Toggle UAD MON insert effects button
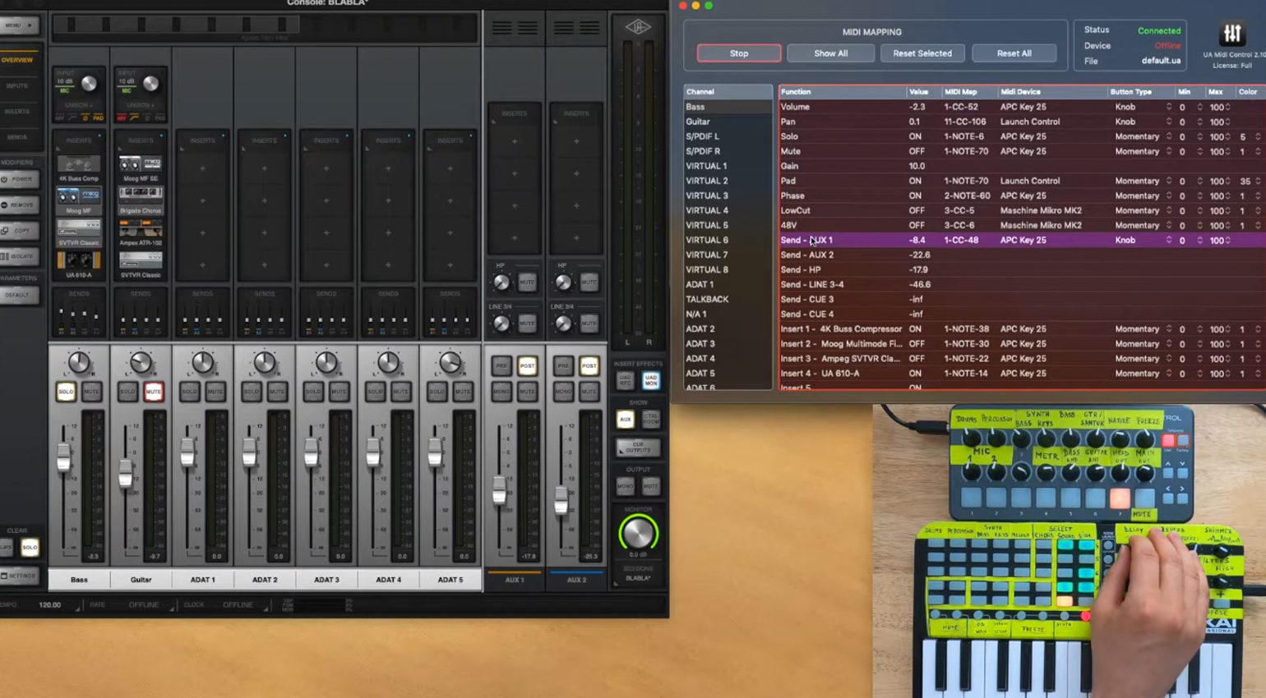The height and width of the screenshot is (698, 1266). coord(650,380)
